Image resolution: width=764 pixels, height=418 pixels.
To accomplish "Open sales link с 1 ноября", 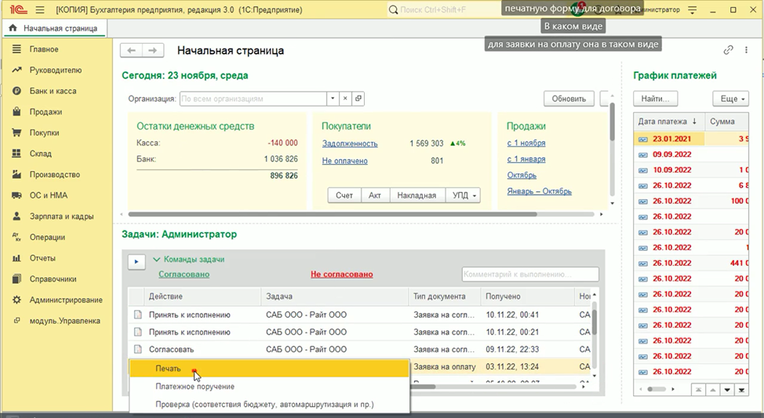I will click(526, 144).
